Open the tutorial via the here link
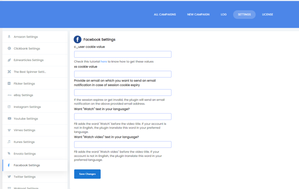The image size is (299, 189). tap(104, 61)
